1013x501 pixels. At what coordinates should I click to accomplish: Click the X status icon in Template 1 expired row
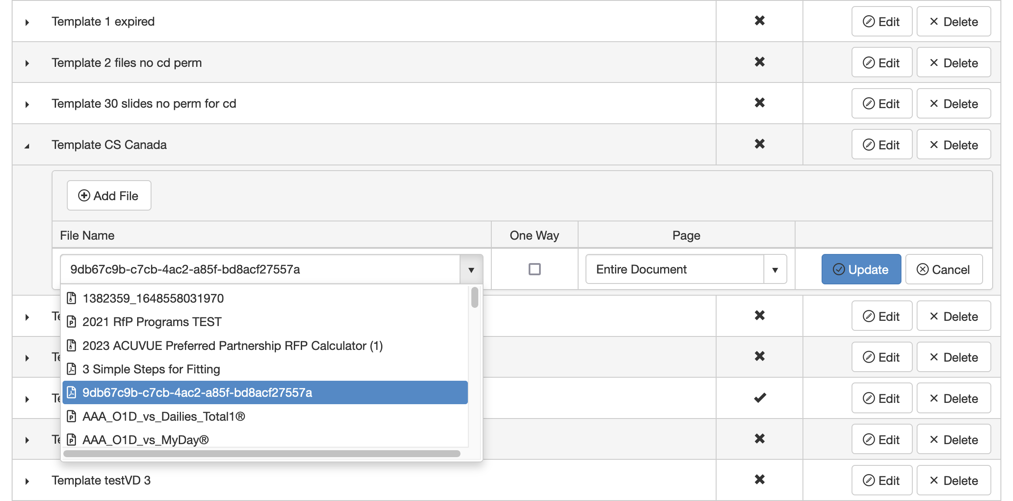pos(759,21)
